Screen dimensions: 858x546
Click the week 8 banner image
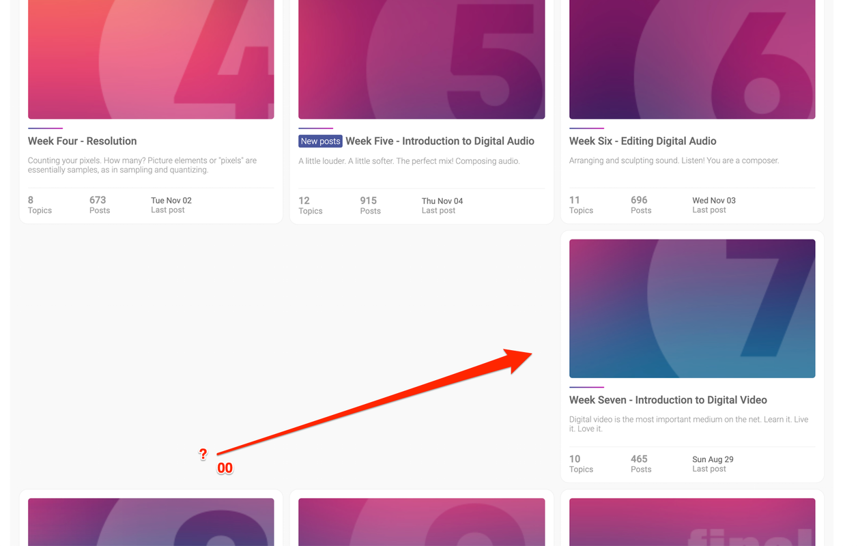click(151, 522)
